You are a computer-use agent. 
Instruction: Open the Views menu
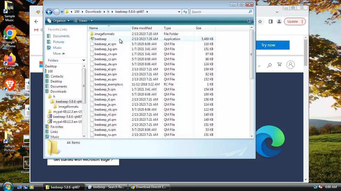click(x=81, y=21)
